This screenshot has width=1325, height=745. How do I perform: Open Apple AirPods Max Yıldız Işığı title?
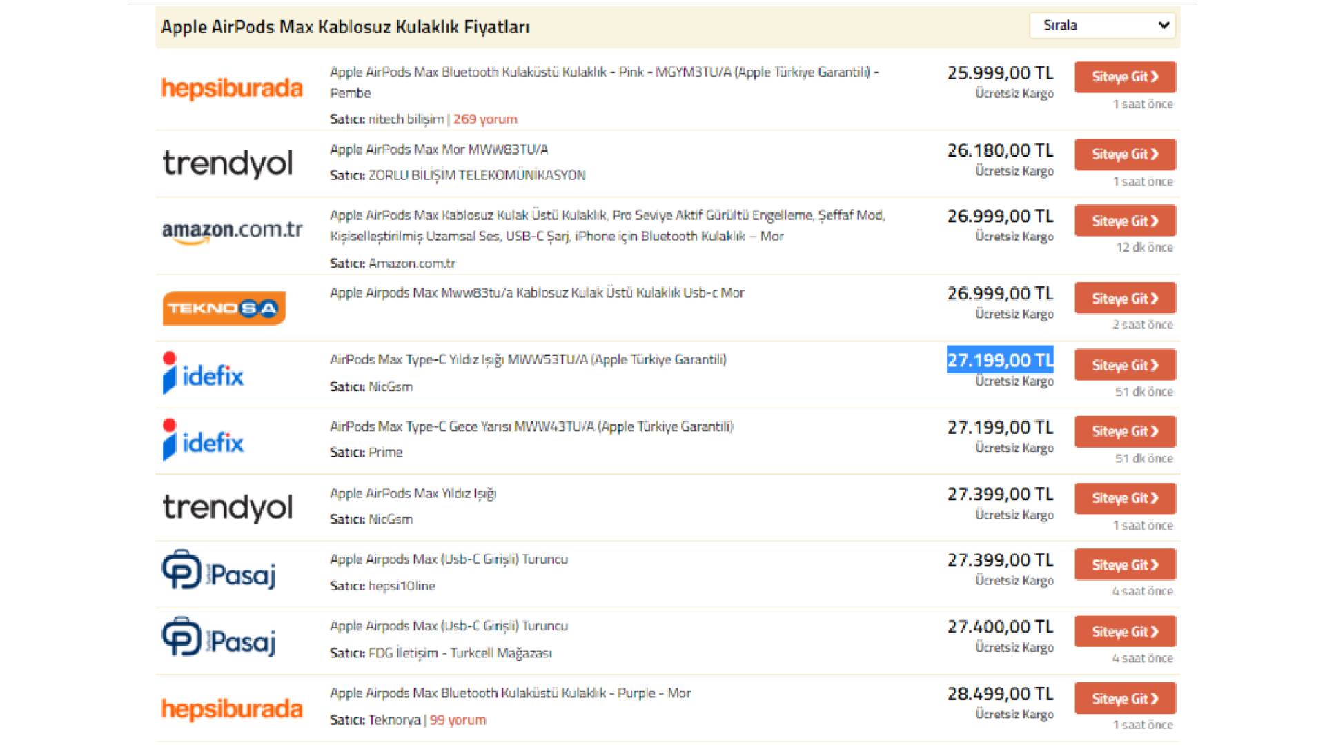pyautogui.click(x=413, y=493)
